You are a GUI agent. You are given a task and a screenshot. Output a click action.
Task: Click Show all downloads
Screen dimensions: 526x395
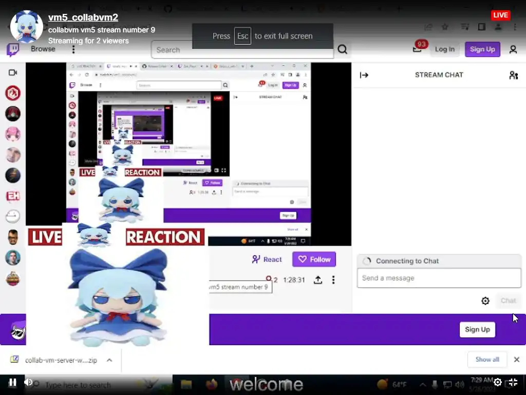[x=487, y=360]
